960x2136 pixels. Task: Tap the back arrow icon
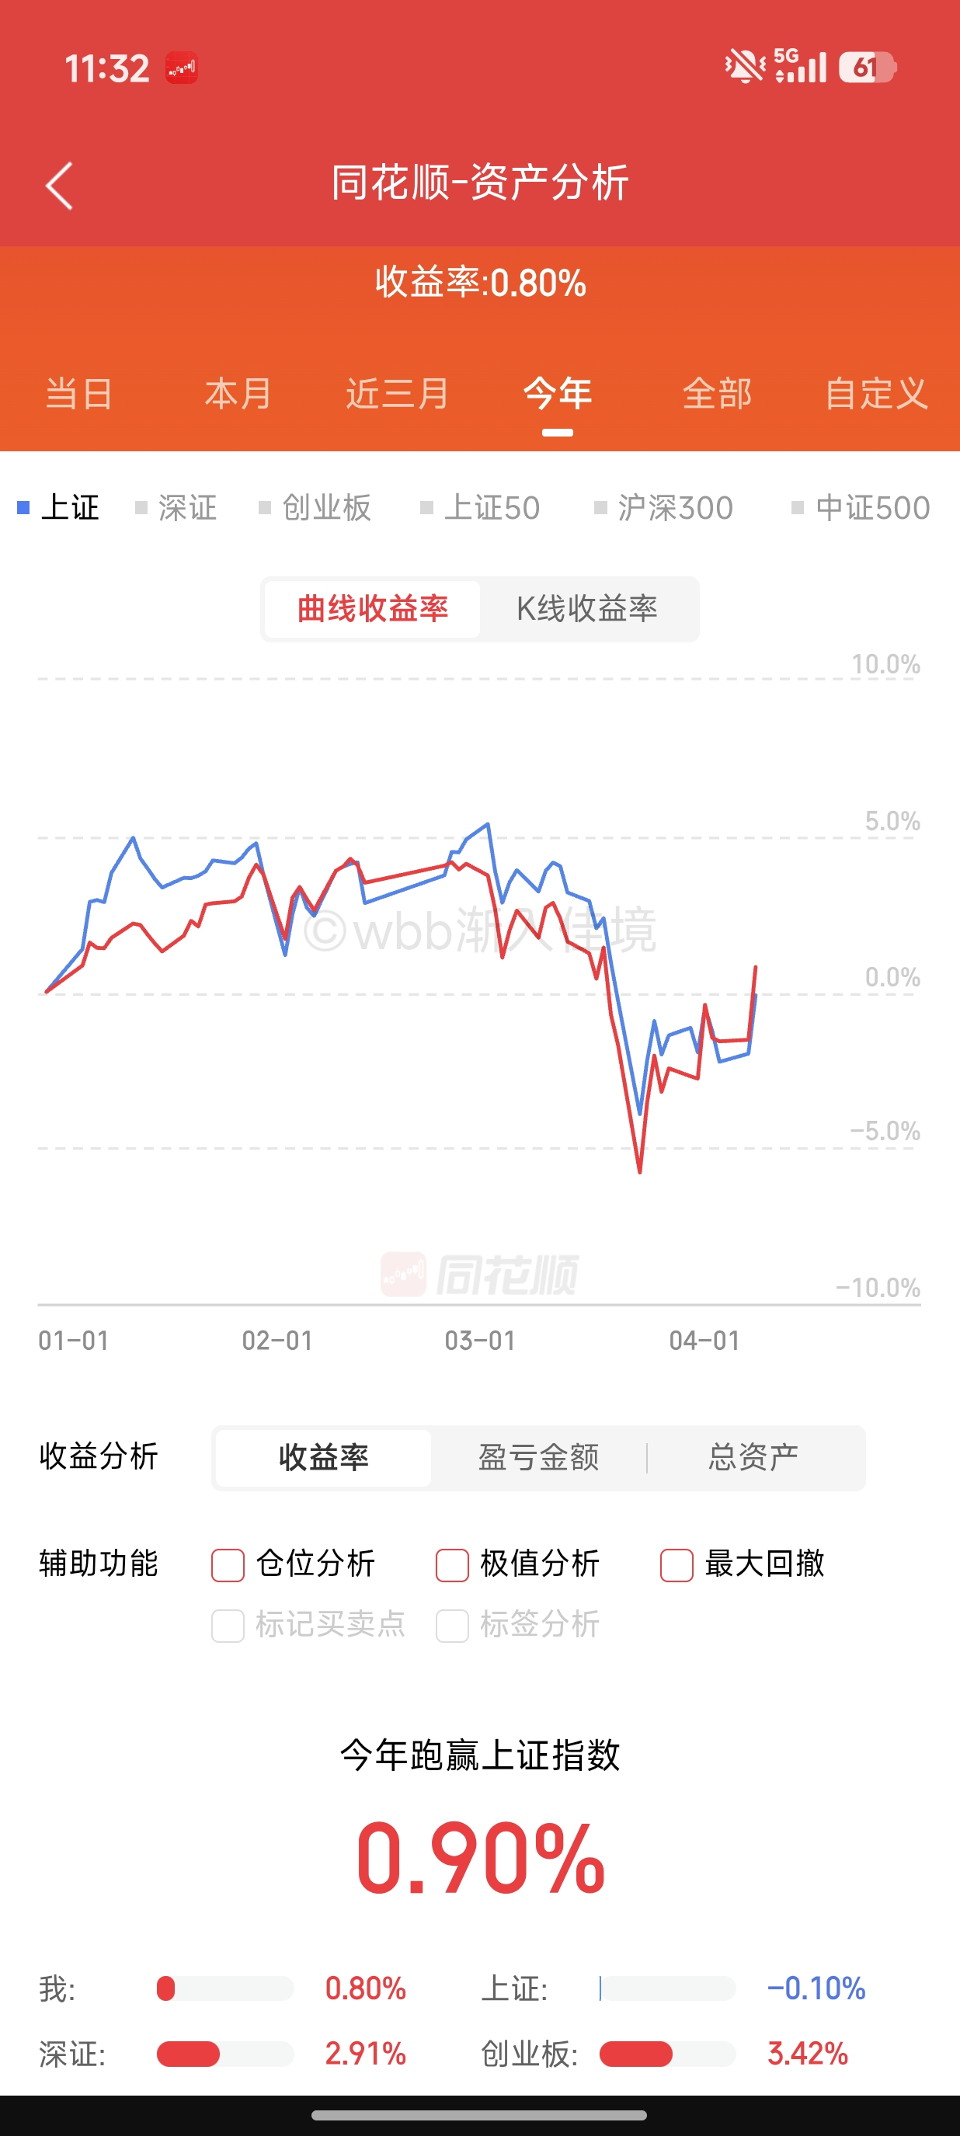click(60, 185)
